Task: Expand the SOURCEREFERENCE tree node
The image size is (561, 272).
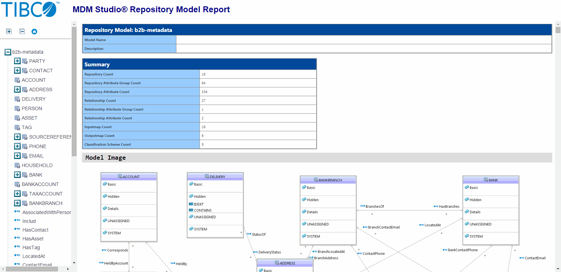Action: (17, 137)
